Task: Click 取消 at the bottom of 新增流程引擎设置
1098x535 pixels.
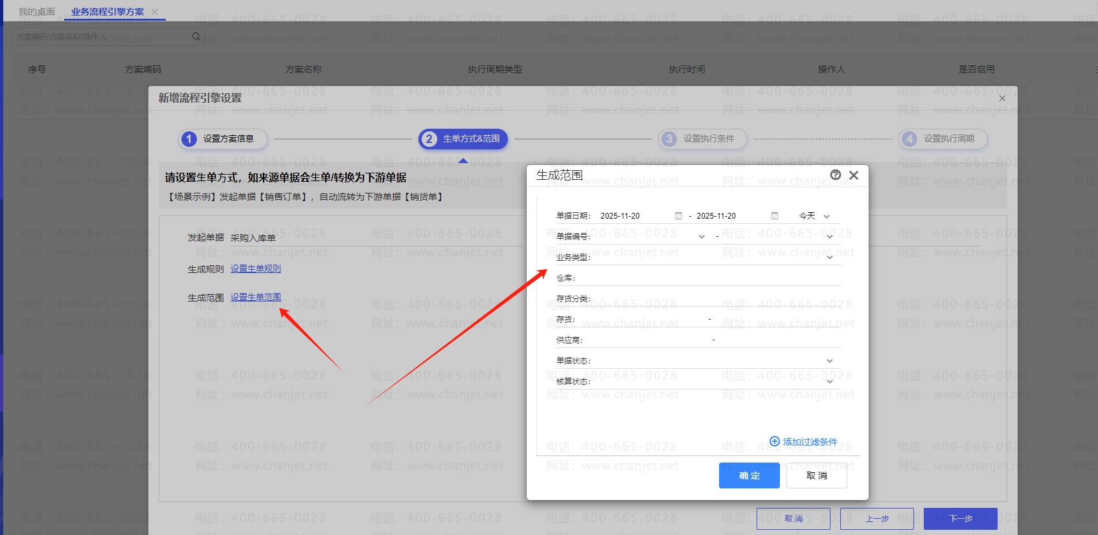Action: click(x=794, y=519)
